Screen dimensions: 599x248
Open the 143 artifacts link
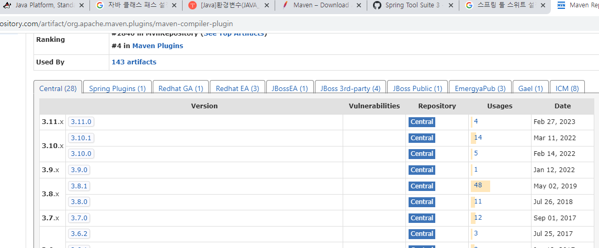pos(134,62)
